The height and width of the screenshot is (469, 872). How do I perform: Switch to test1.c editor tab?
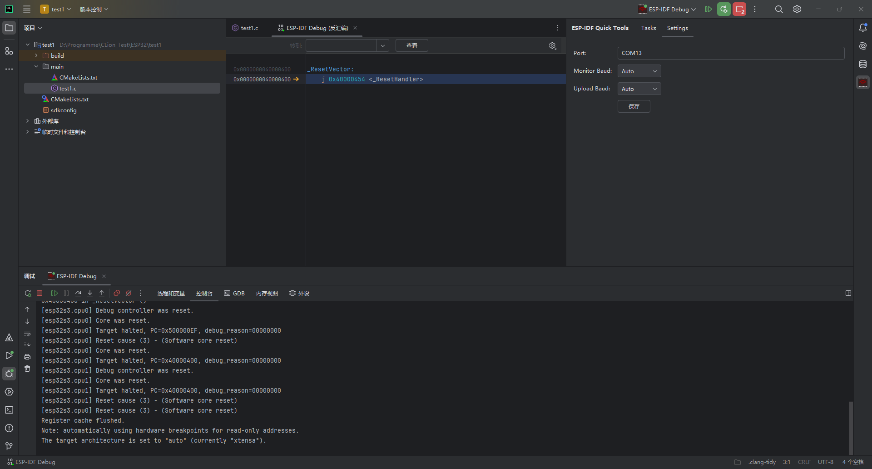[x=245, y=28]
